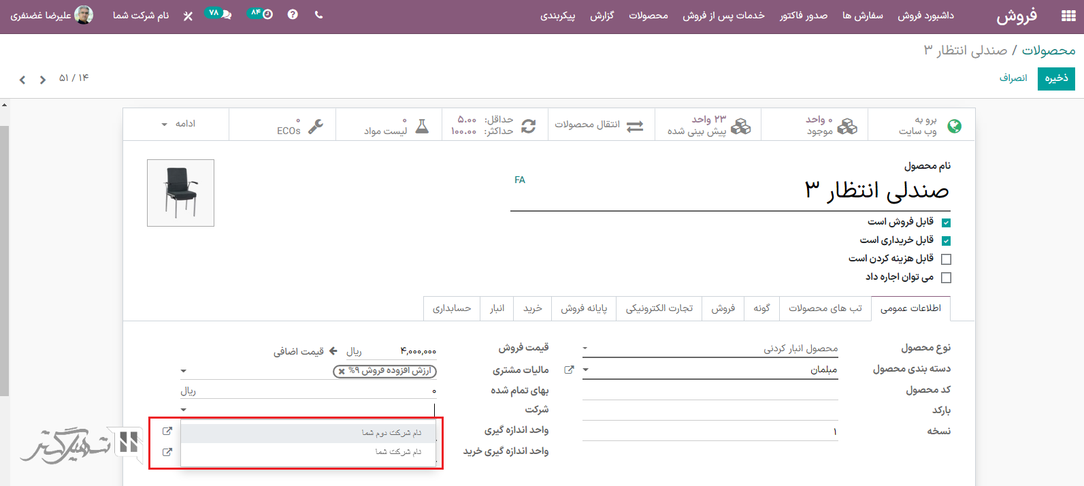Screen dimensions: 1084x486
Task: Open external link beside دسته بندی محصول
Action: click(569, 370)
